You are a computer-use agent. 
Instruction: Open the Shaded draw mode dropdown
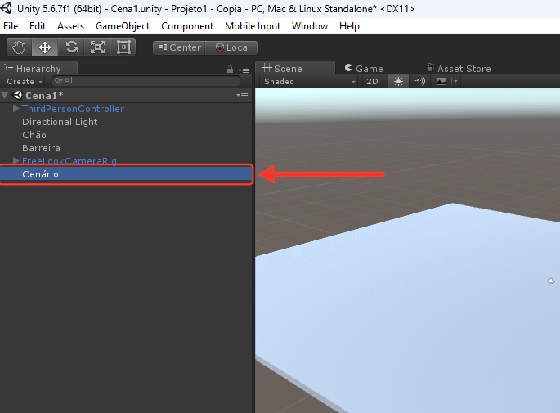pos(310,82)
